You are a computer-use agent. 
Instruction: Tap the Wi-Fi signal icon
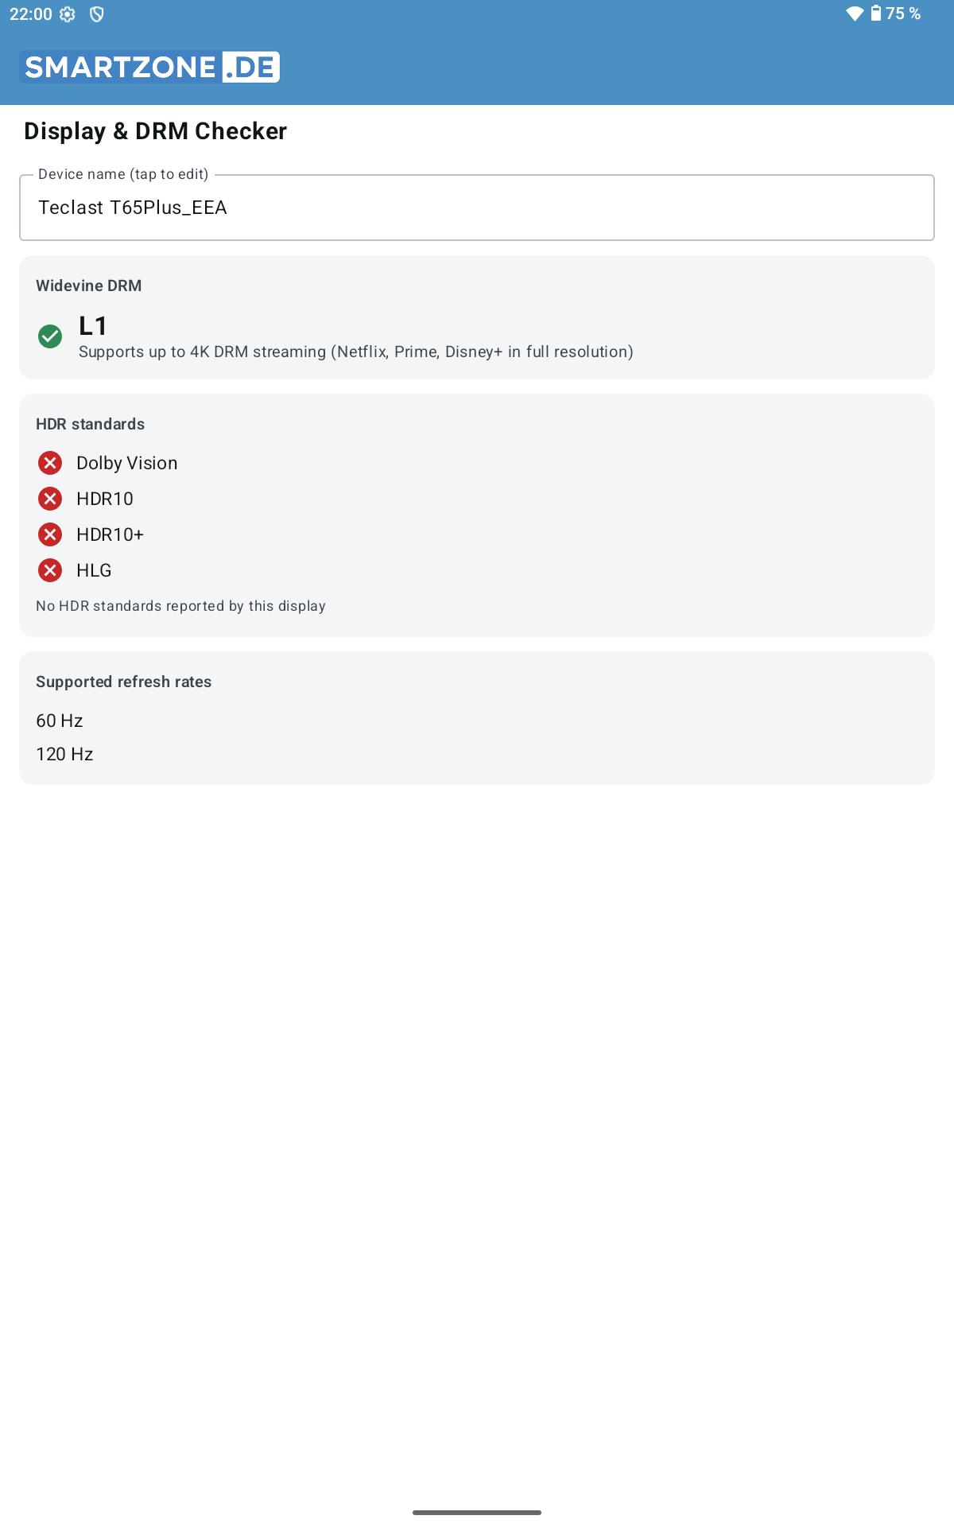coord(855,14)
